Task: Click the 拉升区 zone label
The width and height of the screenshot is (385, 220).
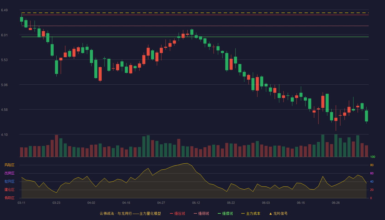Action: [x=10, y=182]
